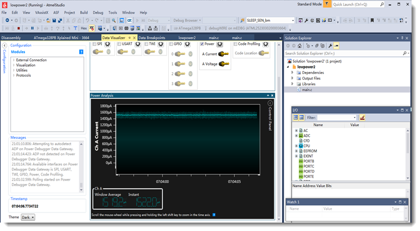The height and width of the screenshot is (231, 420).
Task: Clear the I/O view filter
Action: click(362, 118)
